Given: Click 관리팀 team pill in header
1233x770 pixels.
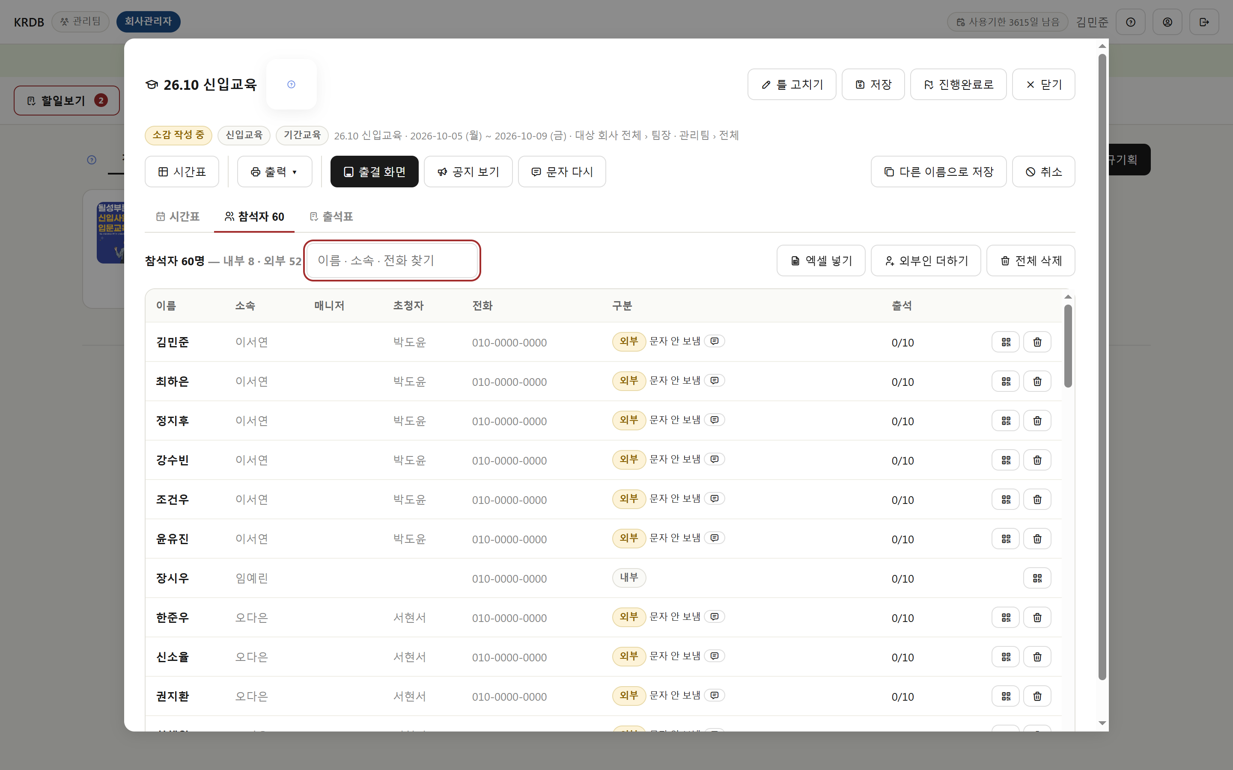Looking at the screenshot, I should click(x=80, y=21).
